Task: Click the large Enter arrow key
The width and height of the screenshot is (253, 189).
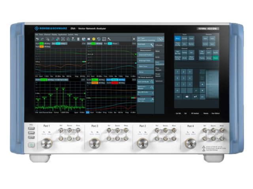Action: click(x=195, y=97)
